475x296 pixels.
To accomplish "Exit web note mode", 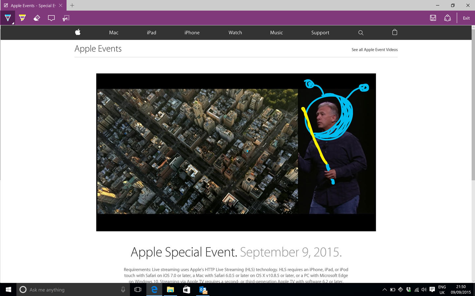I will tap(466, 18).
